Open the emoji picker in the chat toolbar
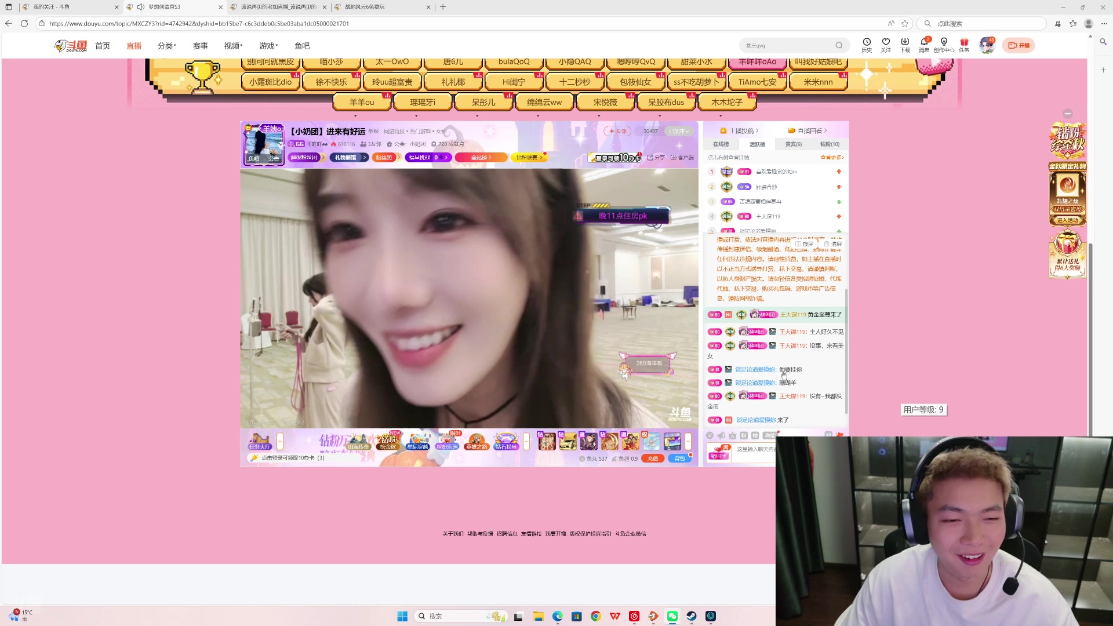The image size is (1113, 626). pyautogui.click(x=710, y=435)
